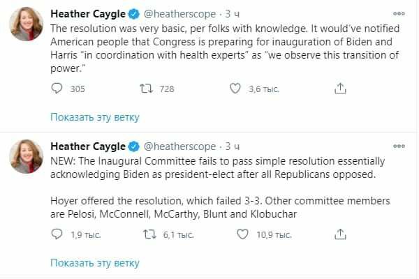Click the reply icon on the first tweet
Screen dimensions: 419x279
point(57,88)
